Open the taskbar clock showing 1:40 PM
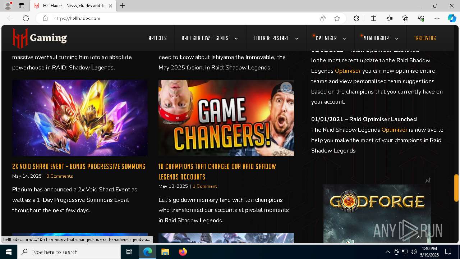 coord(429,252)
